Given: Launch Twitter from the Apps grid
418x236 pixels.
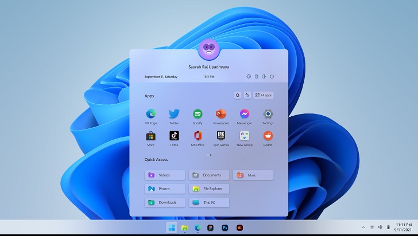Looking at the screenshot, I should click(174, 114).
